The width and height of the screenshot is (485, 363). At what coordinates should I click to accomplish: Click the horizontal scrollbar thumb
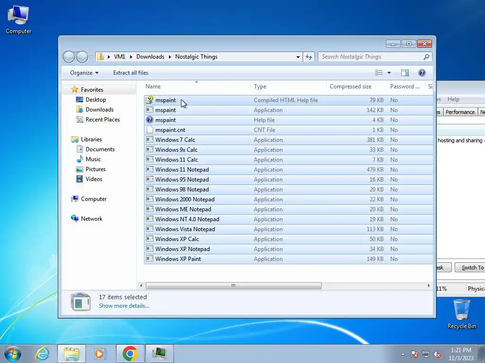click(234, 285)
